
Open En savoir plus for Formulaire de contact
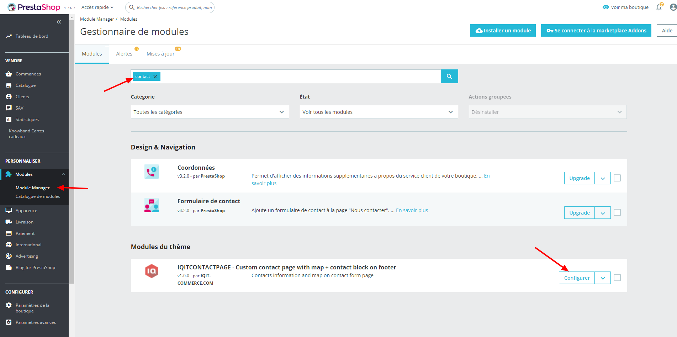pyautogui.click(x=412, y=210)
